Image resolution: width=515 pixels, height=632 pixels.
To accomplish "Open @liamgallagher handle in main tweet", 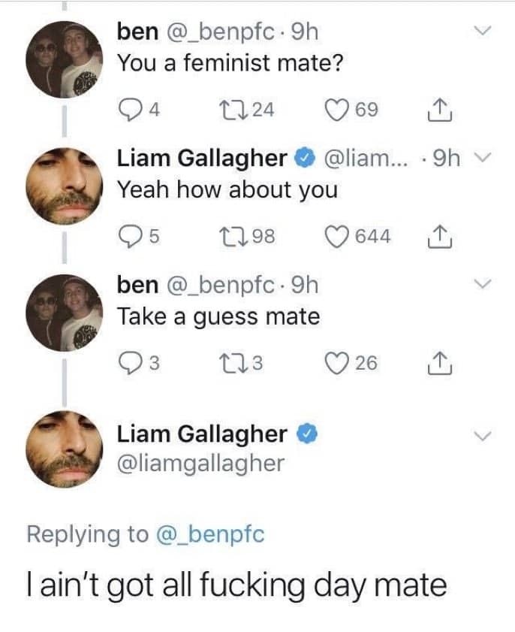I will 200,463.
